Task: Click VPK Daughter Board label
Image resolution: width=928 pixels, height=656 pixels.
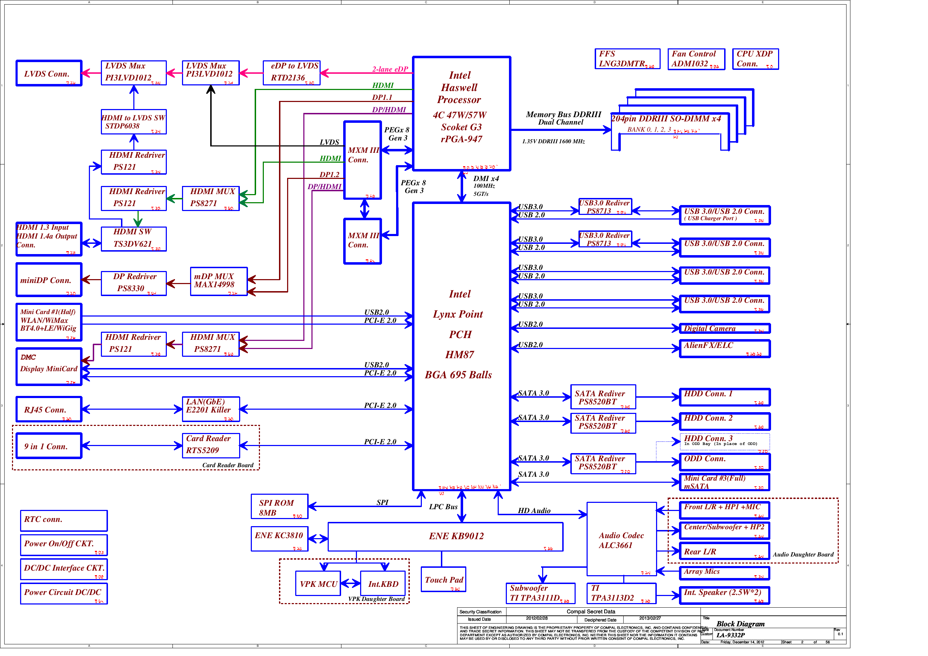Action: 376,599
